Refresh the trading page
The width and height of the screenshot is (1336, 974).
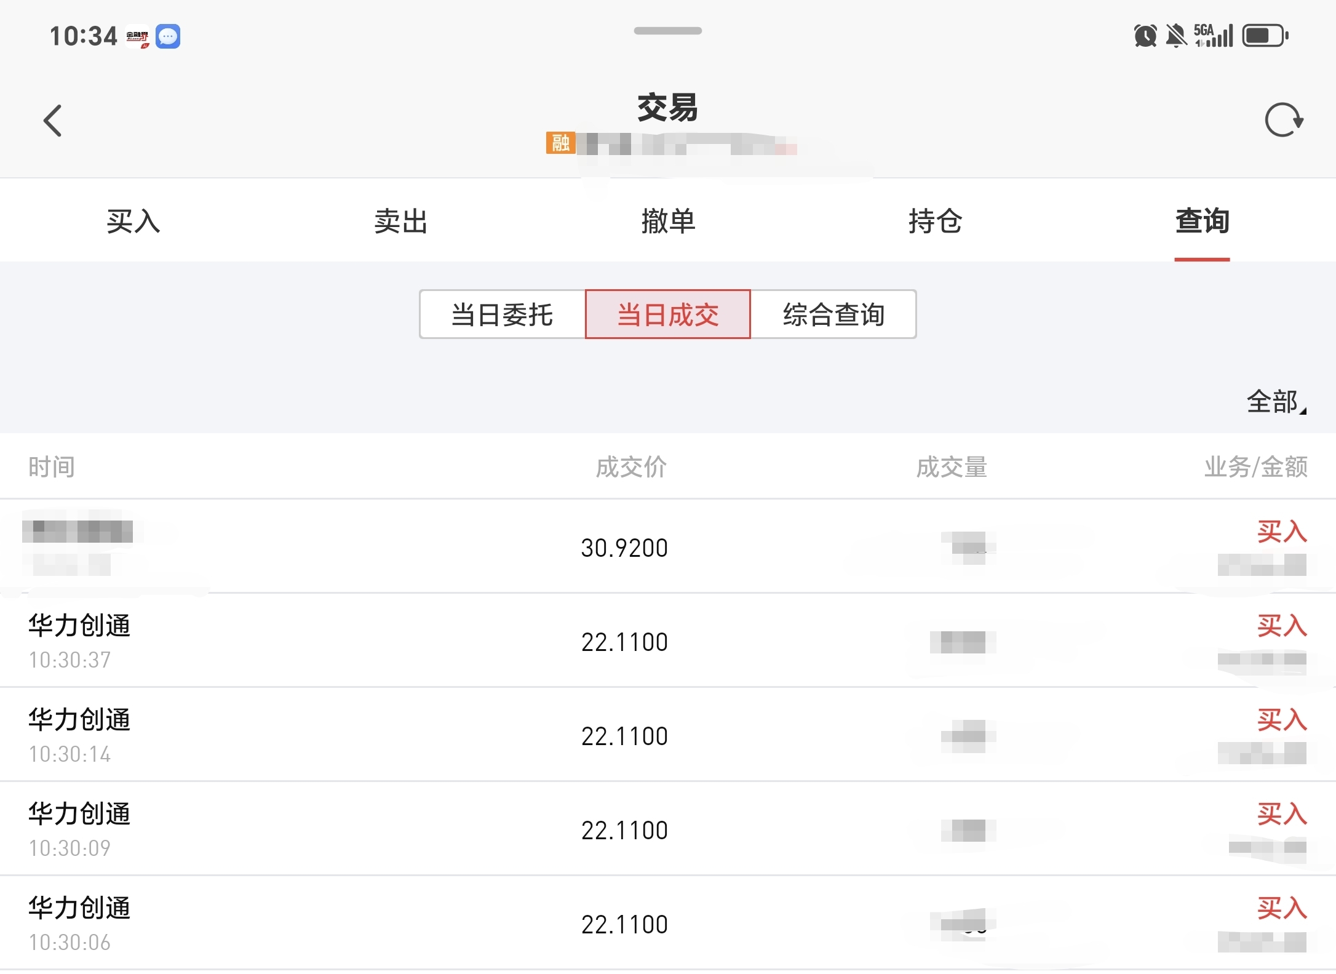[x=1284, y=120]
